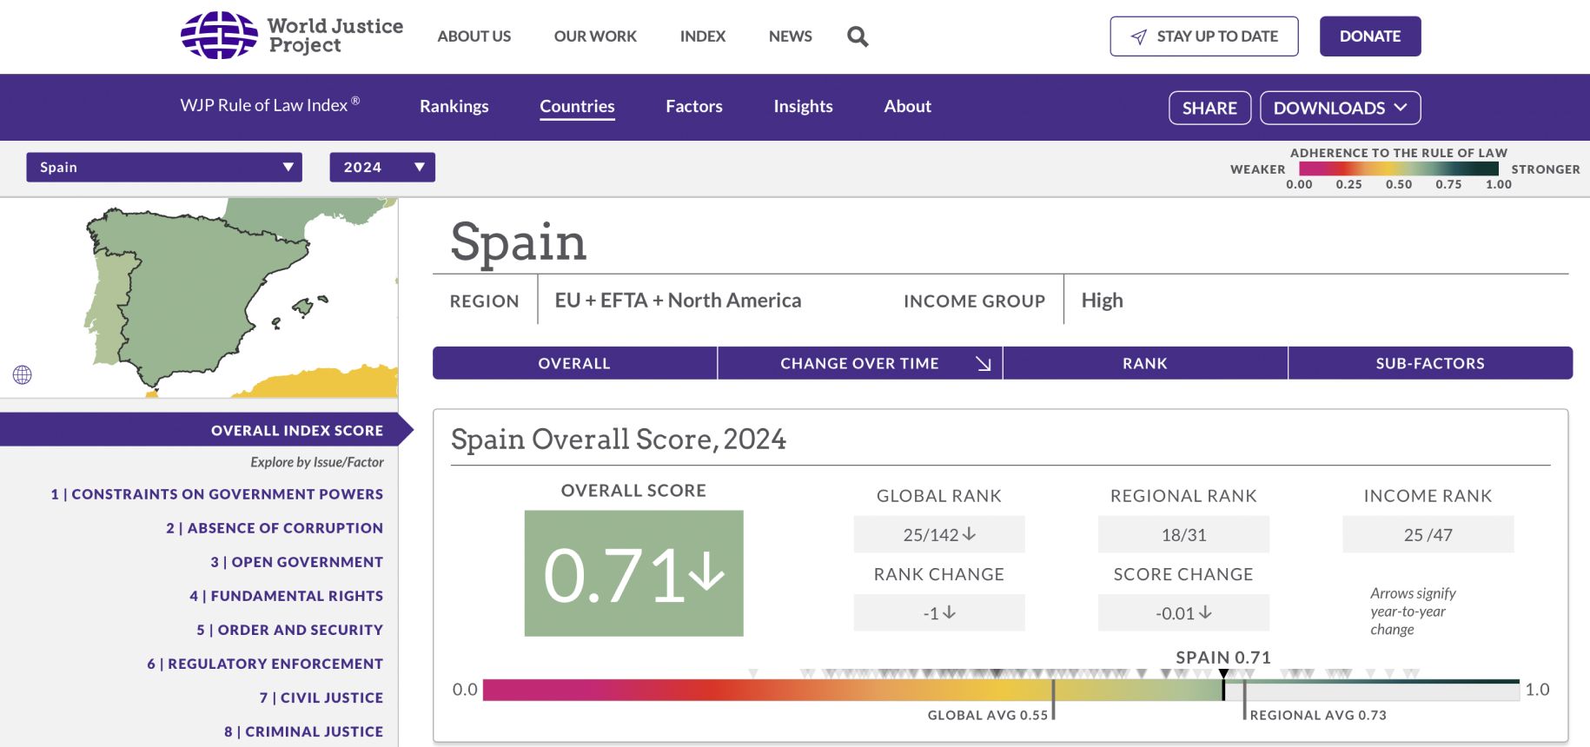The image size is (1590, 747).
Task: Click the Share button
Action: click(x=1209, y=108)
